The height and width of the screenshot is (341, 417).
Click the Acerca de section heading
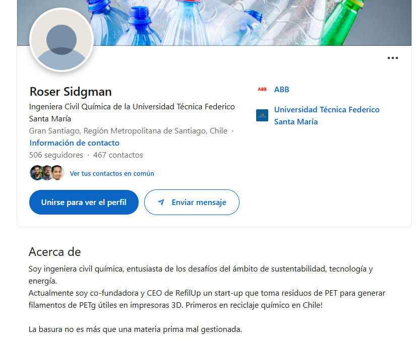pyautogui.click(x=55, y=251)
